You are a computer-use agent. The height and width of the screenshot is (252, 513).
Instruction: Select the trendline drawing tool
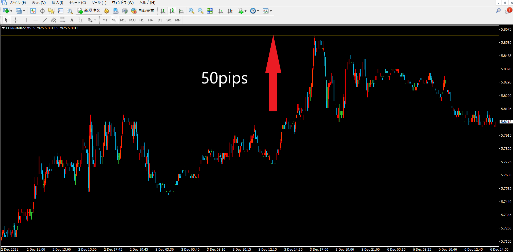45,20
